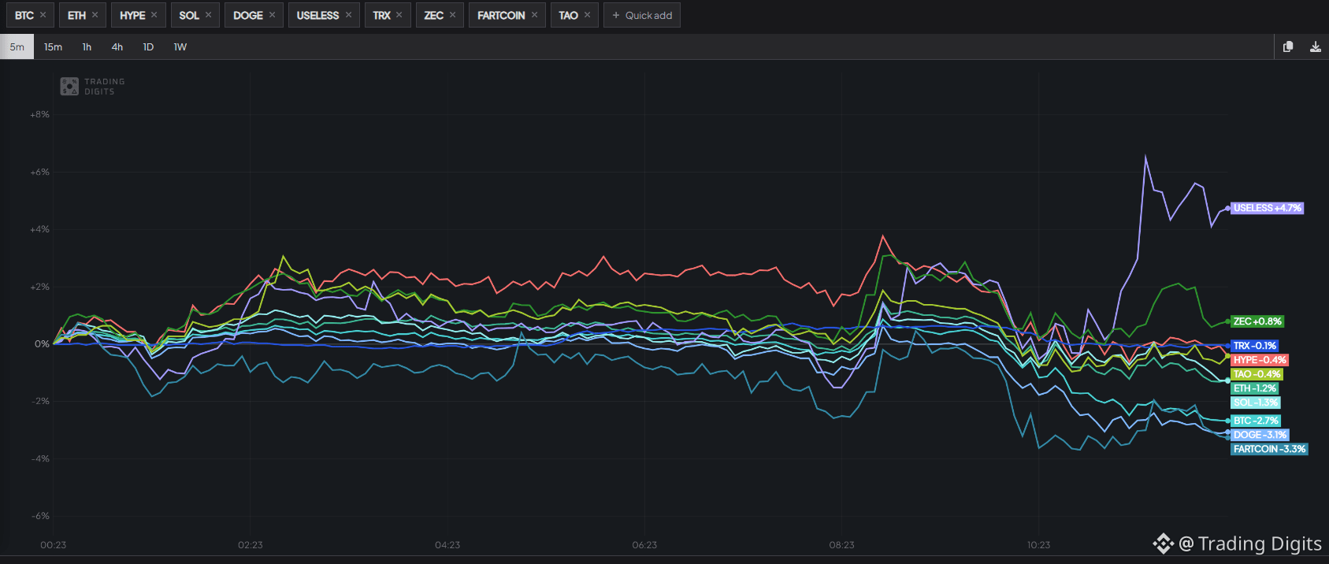Remove SOL with its x icon

click(208, 15)
